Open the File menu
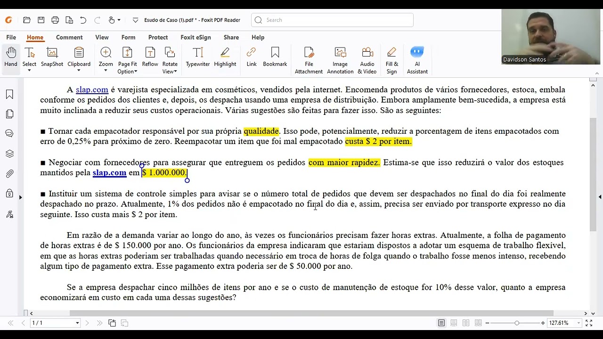 pos(11,37)
